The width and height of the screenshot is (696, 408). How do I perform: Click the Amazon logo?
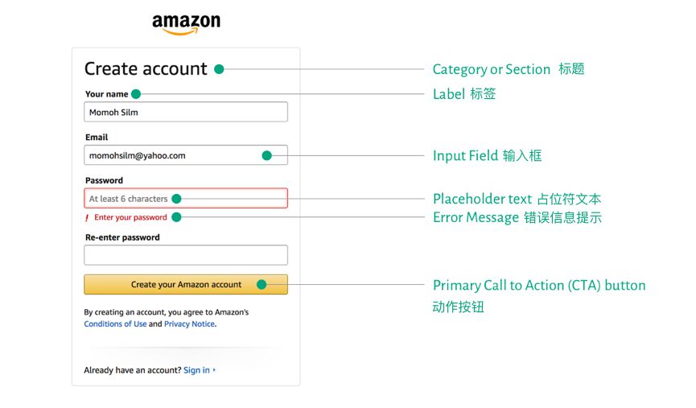(x=186, y=24)
